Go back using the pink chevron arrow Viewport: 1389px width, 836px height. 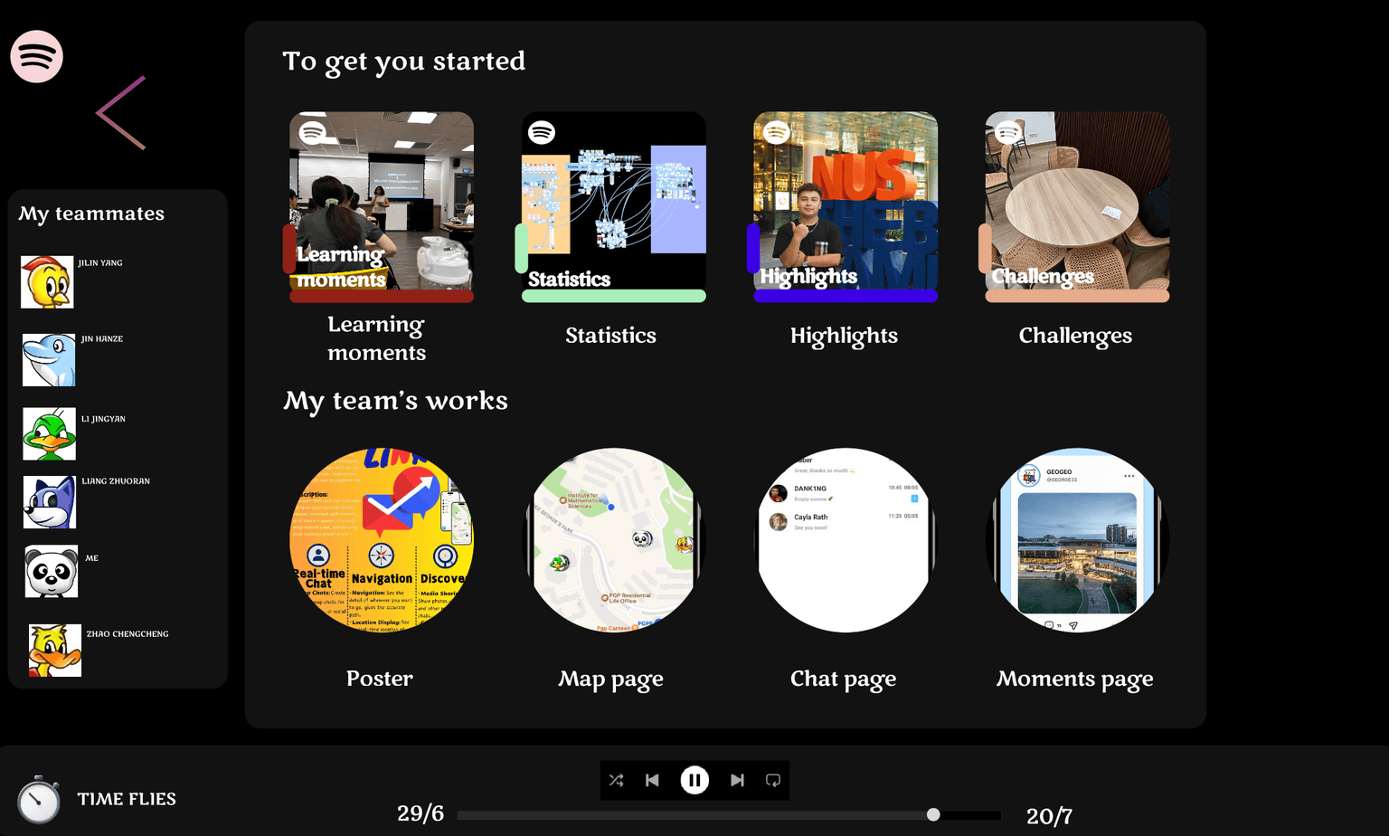[121, 113]
